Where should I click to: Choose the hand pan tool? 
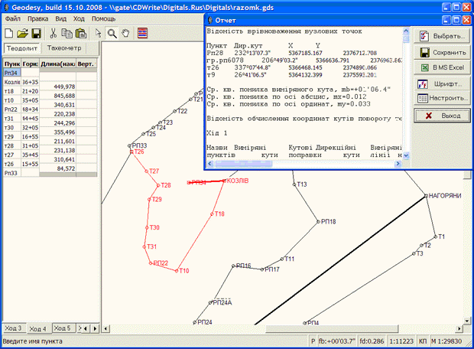(125, 34)
